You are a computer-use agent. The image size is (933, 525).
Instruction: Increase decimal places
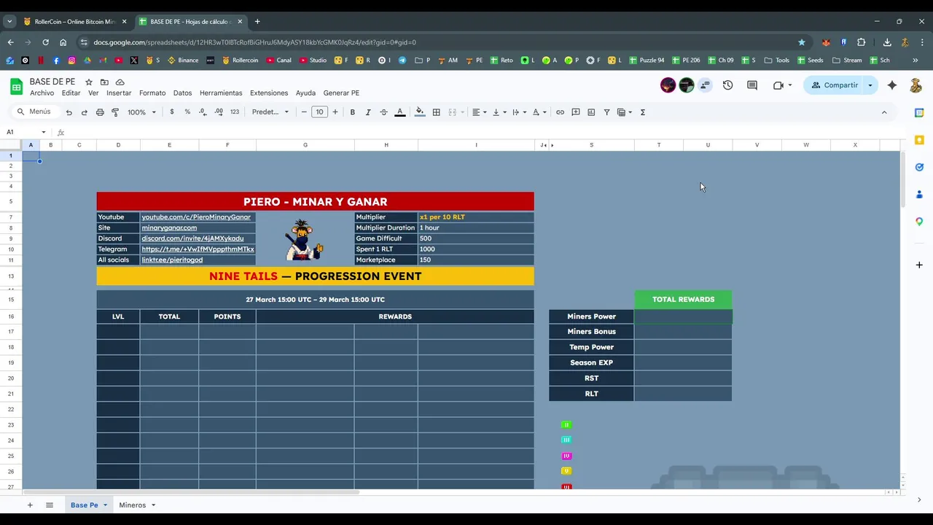[x=219, y=112]
